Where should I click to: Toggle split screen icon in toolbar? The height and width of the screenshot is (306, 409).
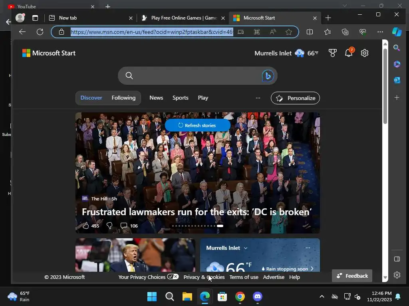310,32
